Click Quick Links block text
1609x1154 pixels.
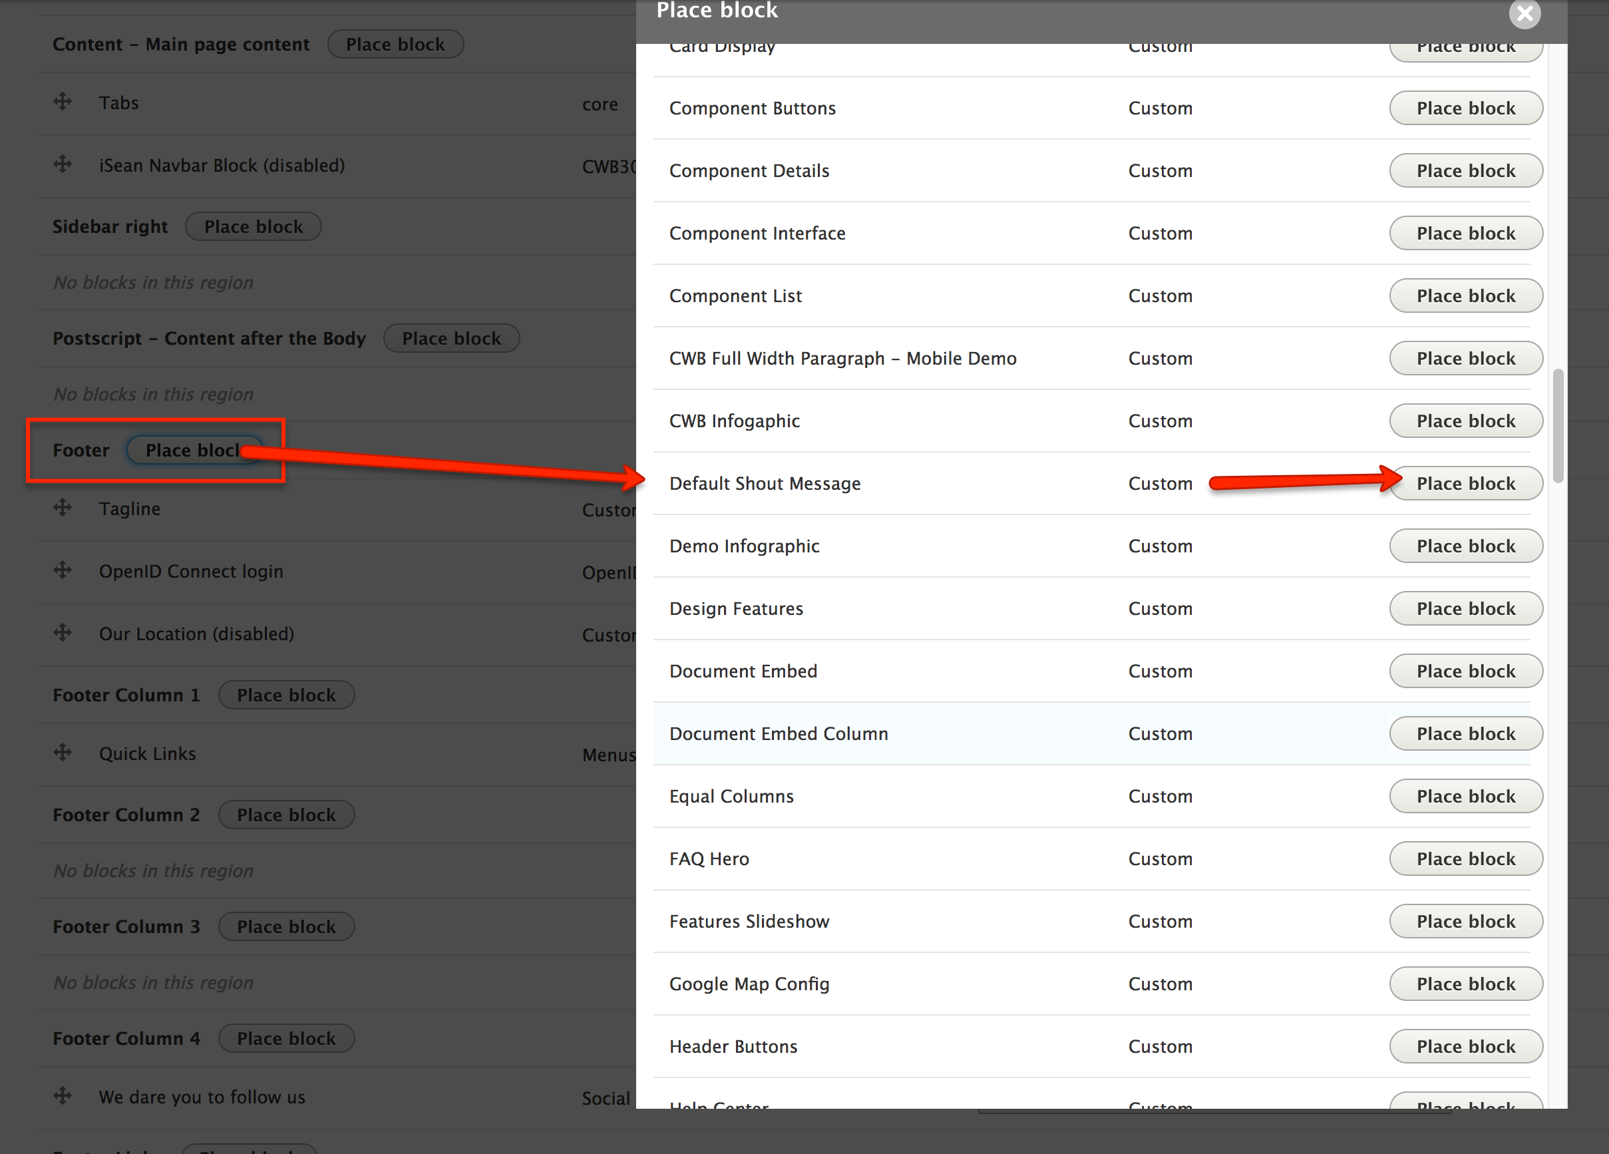[x=147, y=753]
